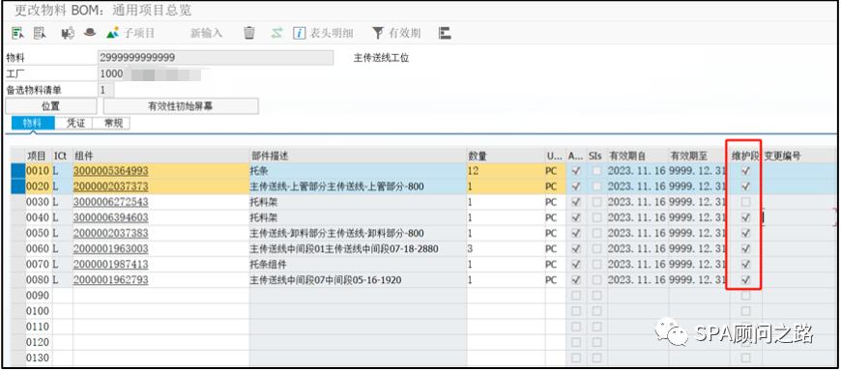Toggle the A... column checkbox for item 0050
This screenshot has height=371, width=841.
(576, 233)
